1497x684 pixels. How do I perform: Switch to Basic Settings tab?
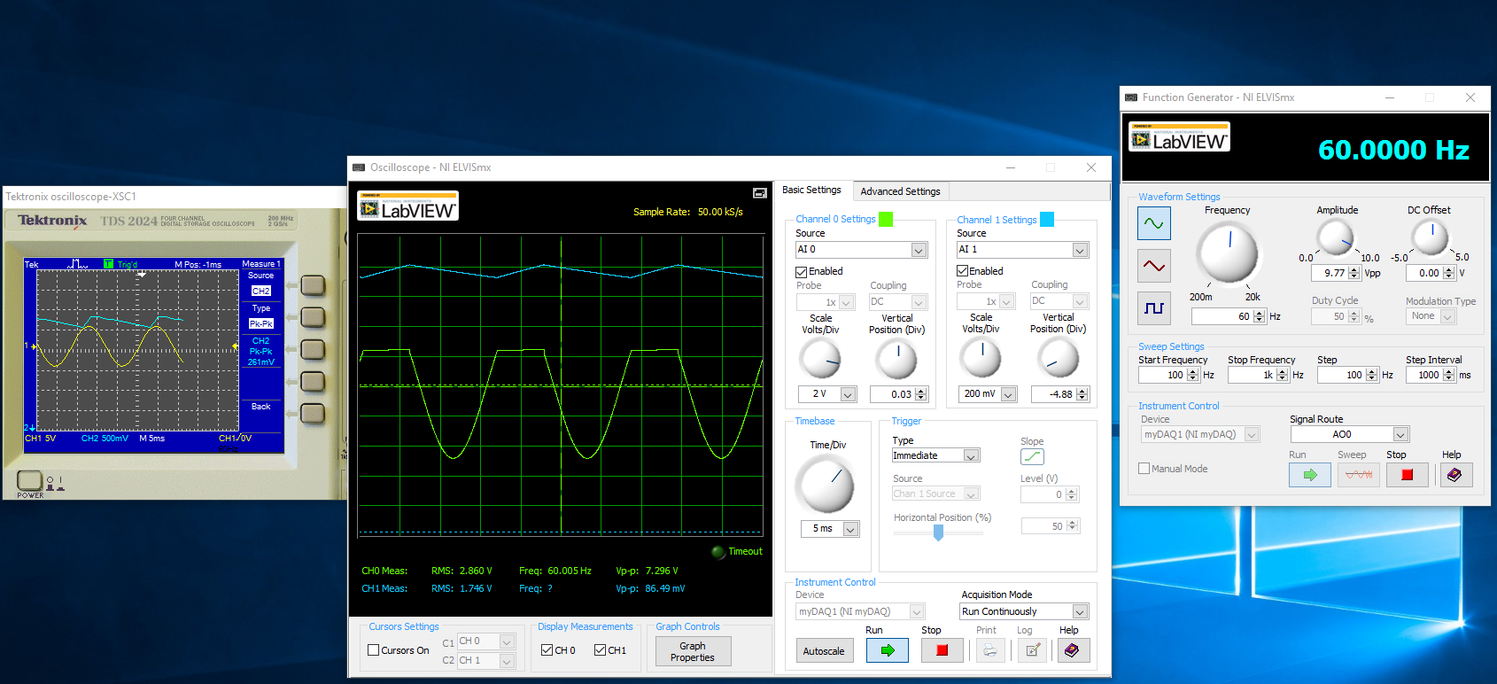click(811, 190)
